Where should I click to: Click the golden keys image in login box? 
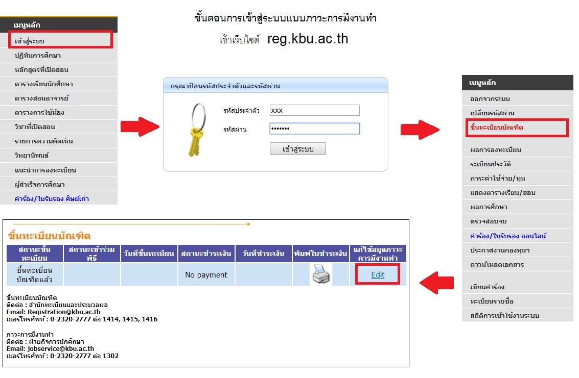[197, 130]
